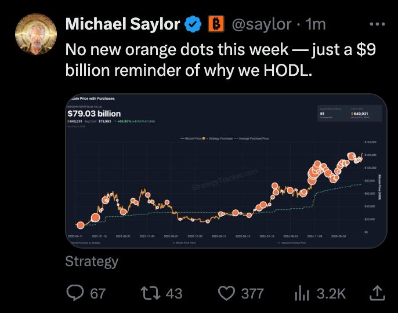398x313 pixels.
Task: Click Bitcoin Price in the chart legend
Action: [x=192, y=139]
